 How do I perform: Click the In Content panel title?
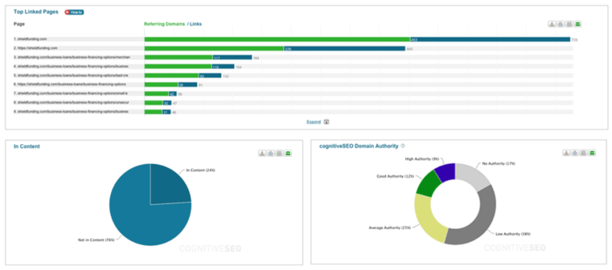click(26, 146)
